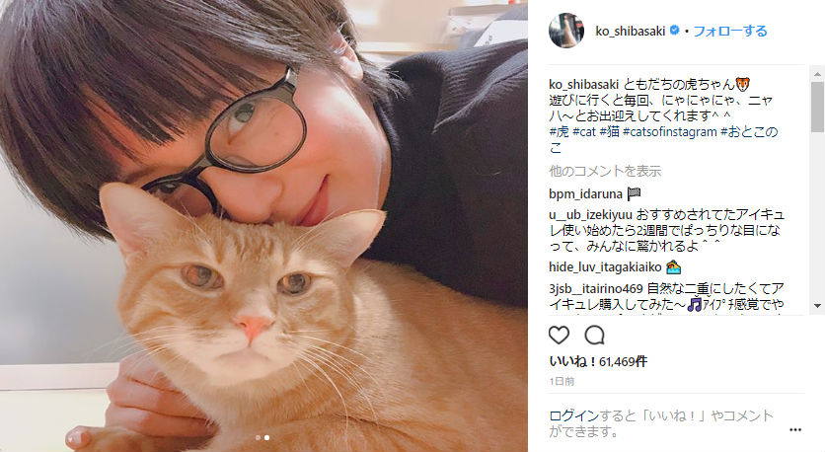Show more comments via 他のコメントを表示
Screen dimensions: 825x452
tap(605, 171)
